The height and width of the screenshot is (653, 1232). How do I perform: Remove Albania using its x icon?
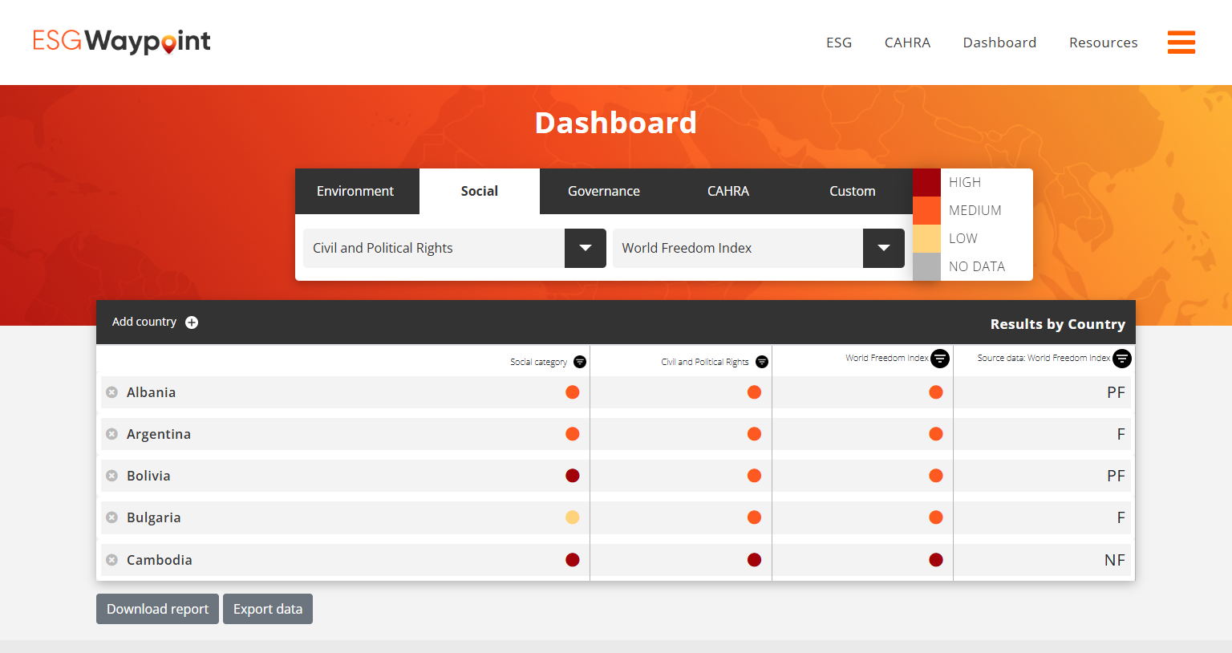click(112, 392)
